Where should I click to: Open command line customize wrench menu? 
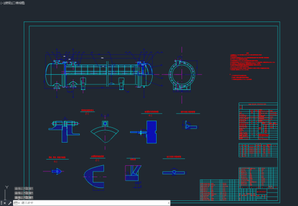(x=10, y=203)
